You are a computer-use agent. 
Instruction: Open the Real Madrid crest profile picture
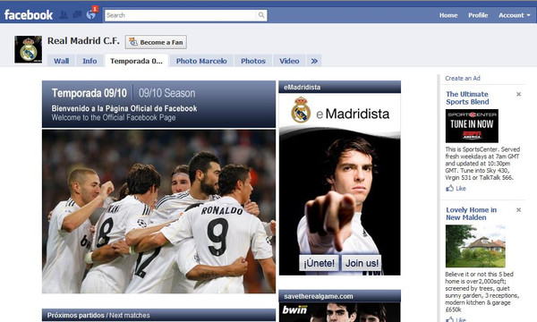[x=28, y=49]
